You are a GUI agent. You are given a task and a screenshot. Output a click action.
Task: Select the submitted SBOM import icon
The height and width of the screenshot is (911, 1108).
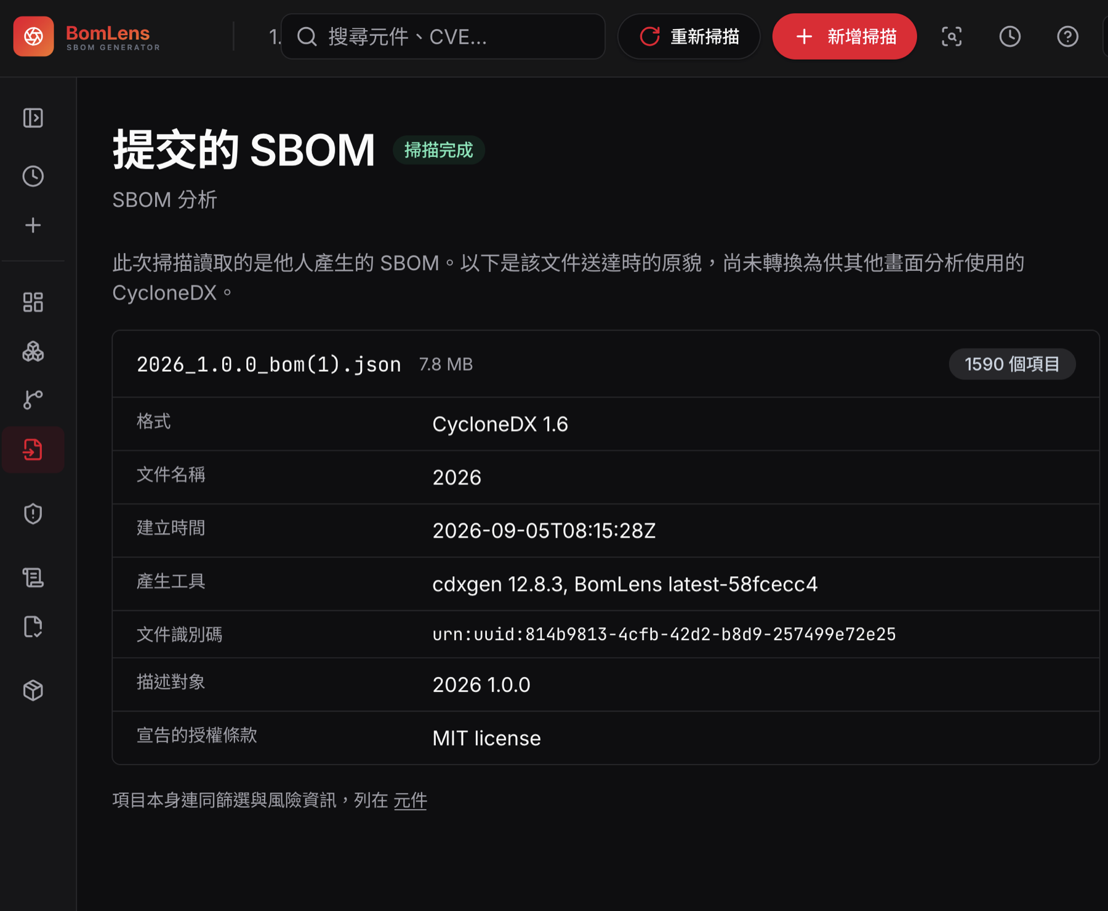coord(33,450)
